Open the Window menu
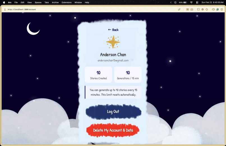The height and width of the screenshot is (146, 226). coord(78,3)
